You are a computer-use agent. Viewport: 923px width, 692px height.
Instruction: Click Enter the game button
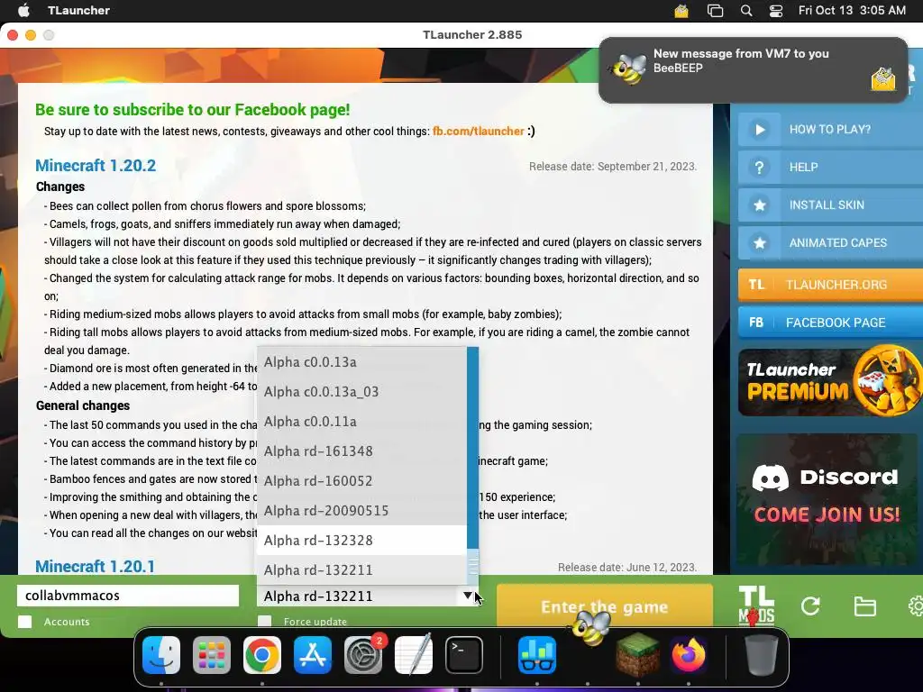click(x=605, y=606)
